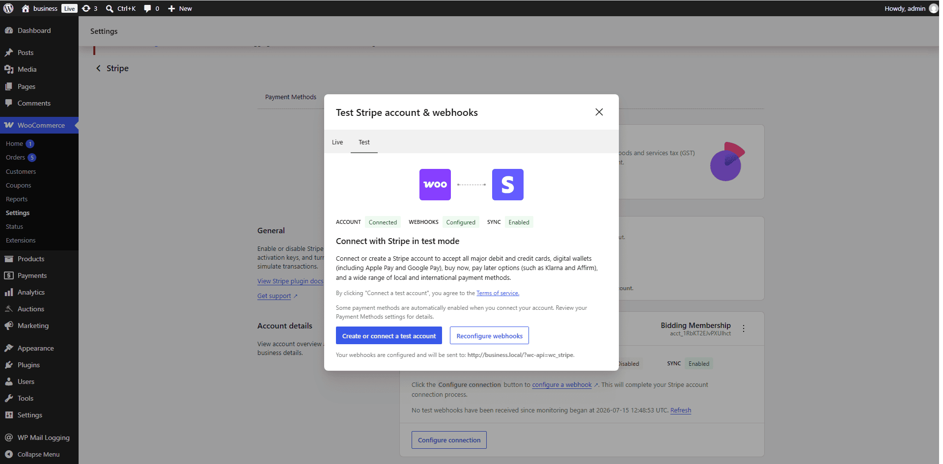Image resolution: width=943 pixels, height=464 pixels.
Task: Click the WooCommerce logo icon
Action: click(9, 125)
